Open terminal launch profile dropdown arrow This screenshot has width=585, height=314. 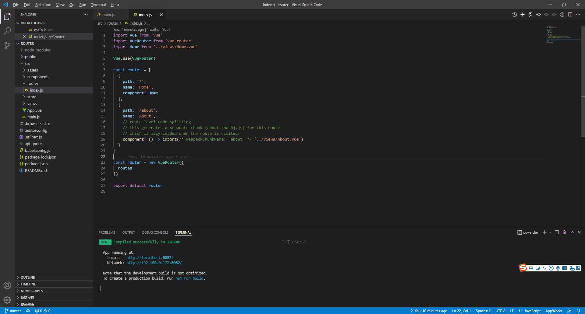tap(550, 232)
